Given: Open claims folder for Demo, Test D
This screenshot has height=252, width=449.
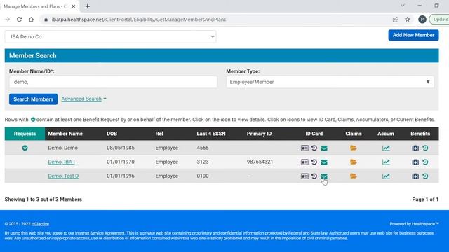Looking at the screenshot, I should (354, 176).
